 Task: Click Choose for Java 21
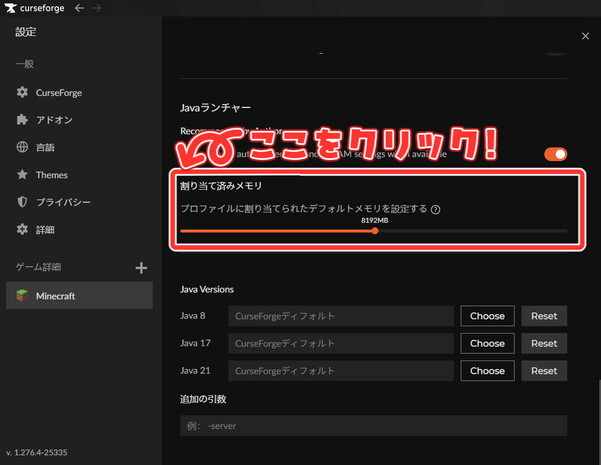(x=487, y=370)
